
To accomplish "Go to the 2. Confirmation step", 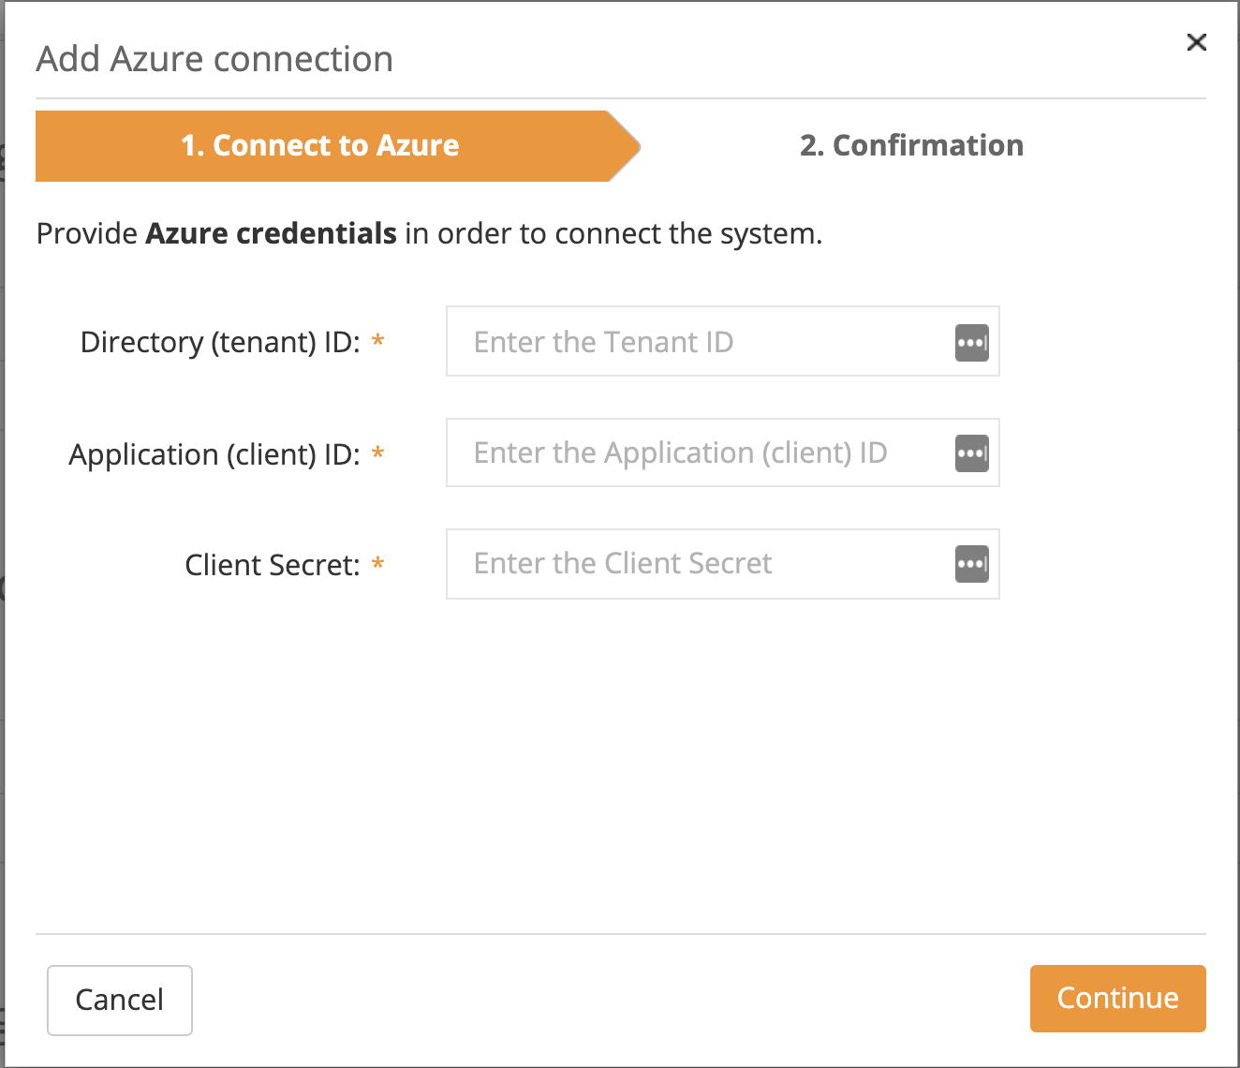I will [x=911, y=146].
